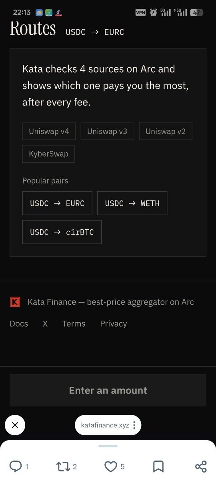Image resolution: width=216 pixels, height=481 pixels.
Task: Choose the USDC → WETH popular pair
Action: pyautogui.click(x=132, y=203)
